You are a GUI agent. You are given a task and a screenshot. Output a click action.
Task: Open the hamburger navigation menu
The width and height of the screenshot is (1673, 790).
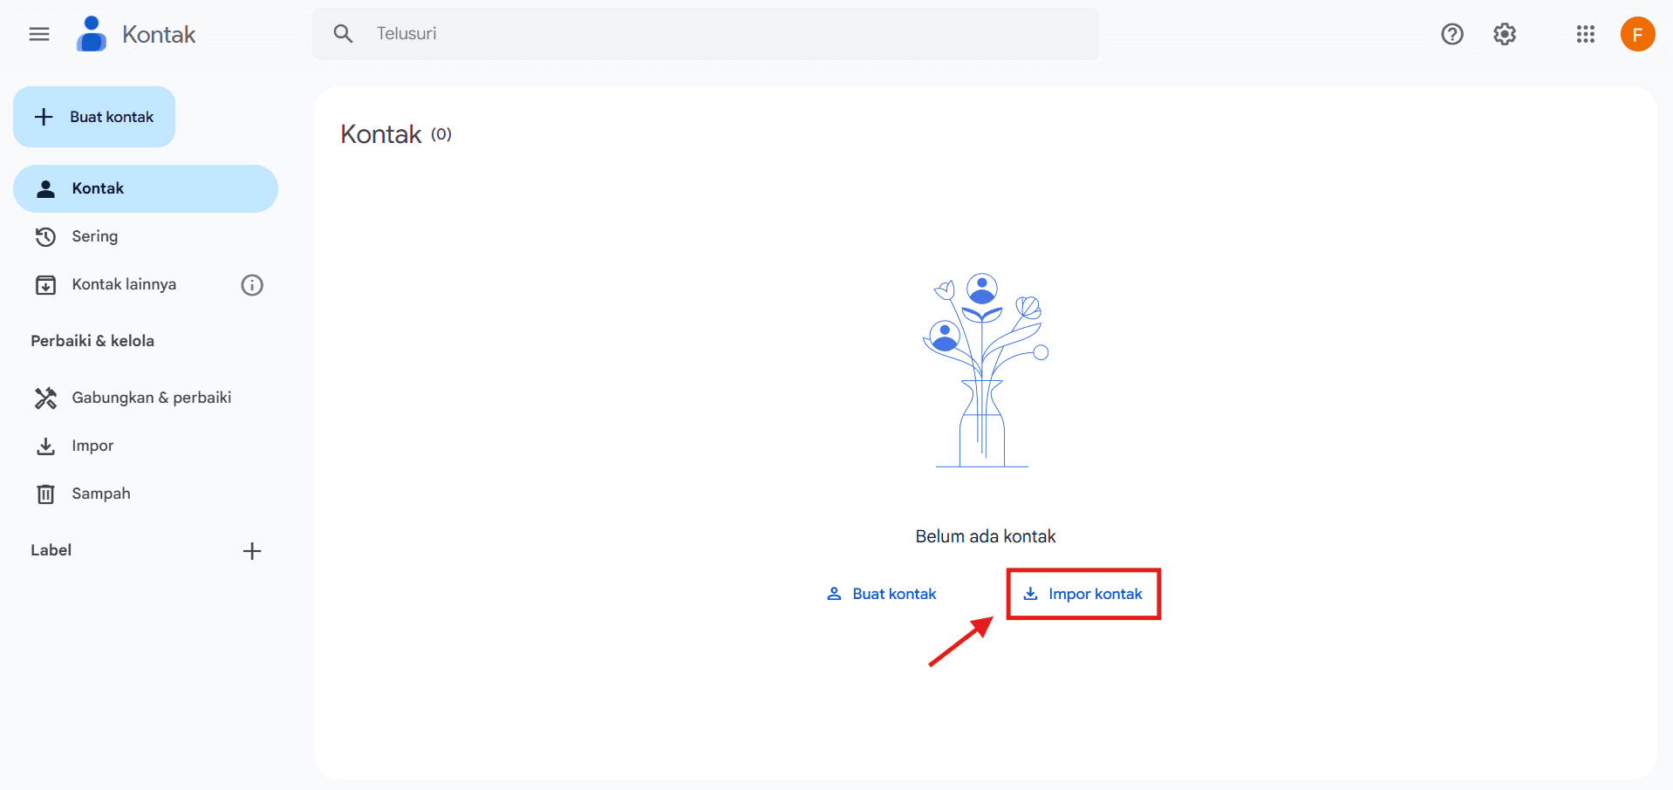(x=38, y=34)
